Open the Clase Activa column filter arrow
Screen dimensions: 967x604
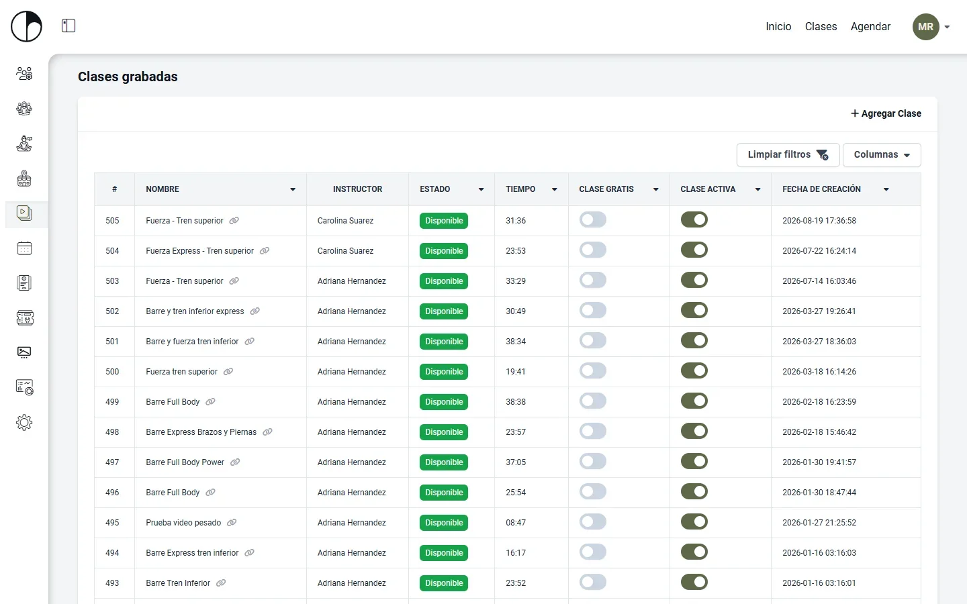click(x=757, y=189)
